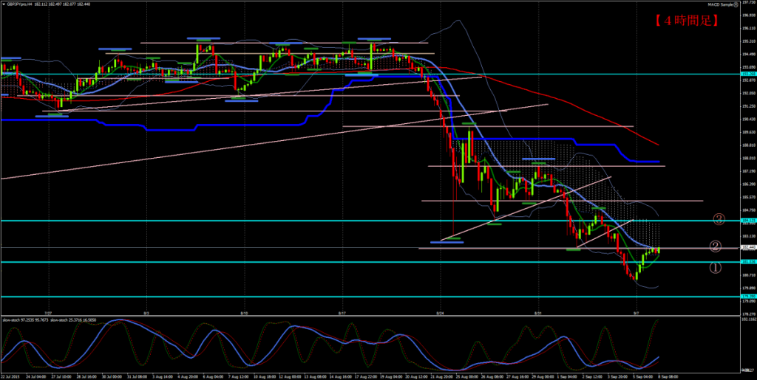Click the "GBPJPYpro,H4" chart symbol label
The width and height of the screenshot is (757, 380).
(x=19, y=4)
